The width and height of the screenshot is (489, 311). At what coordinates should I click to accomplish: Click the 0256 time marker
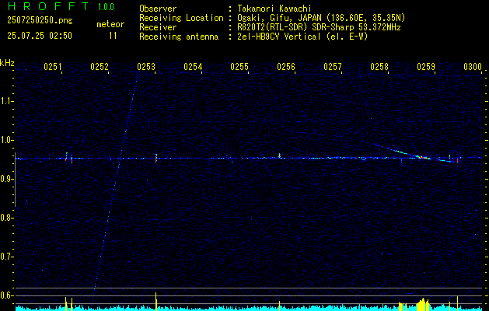[x=286, y=67]
